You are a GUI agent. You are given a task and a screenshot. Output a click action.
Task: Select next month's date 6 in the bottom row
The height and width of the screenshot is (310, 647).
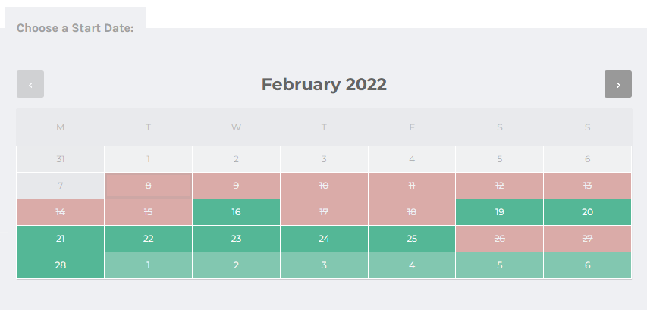pyautogui.click(x=588, y=265)
